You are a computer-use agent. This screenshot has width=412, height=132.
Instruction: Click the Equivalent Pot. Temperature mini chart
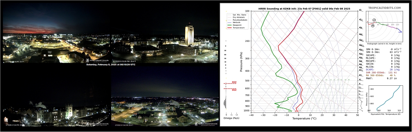pos(385,98)
